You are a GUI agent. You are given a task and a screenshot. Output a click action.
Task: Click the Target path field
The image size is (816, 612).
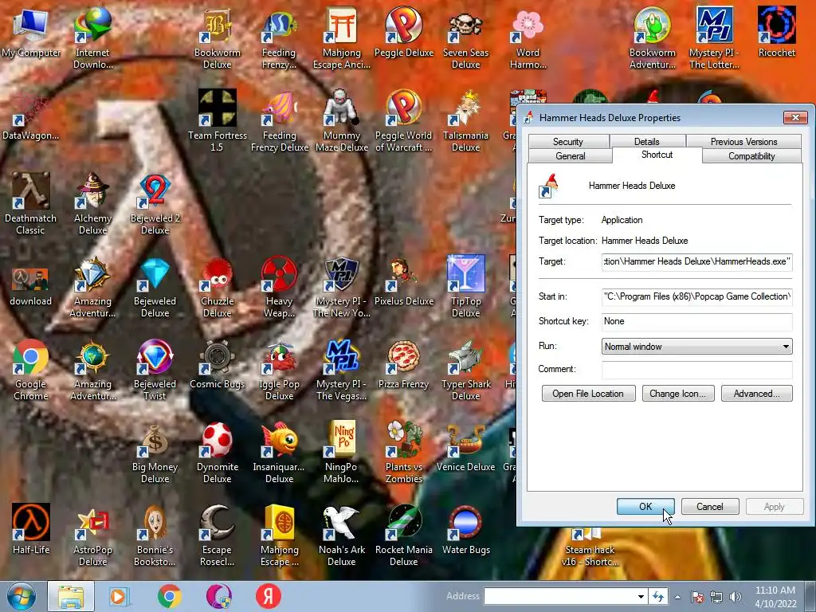(696, 261)
